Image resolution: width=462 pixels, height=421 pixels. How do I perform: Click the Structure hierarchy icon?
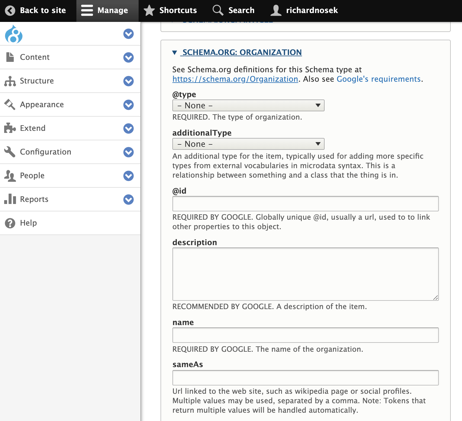click(x=10, y=81)
